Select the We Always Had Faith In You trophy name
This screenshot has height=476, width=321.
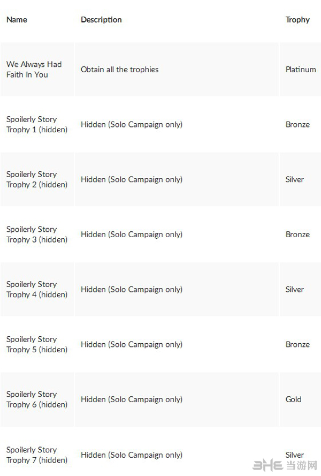(34, 70)
